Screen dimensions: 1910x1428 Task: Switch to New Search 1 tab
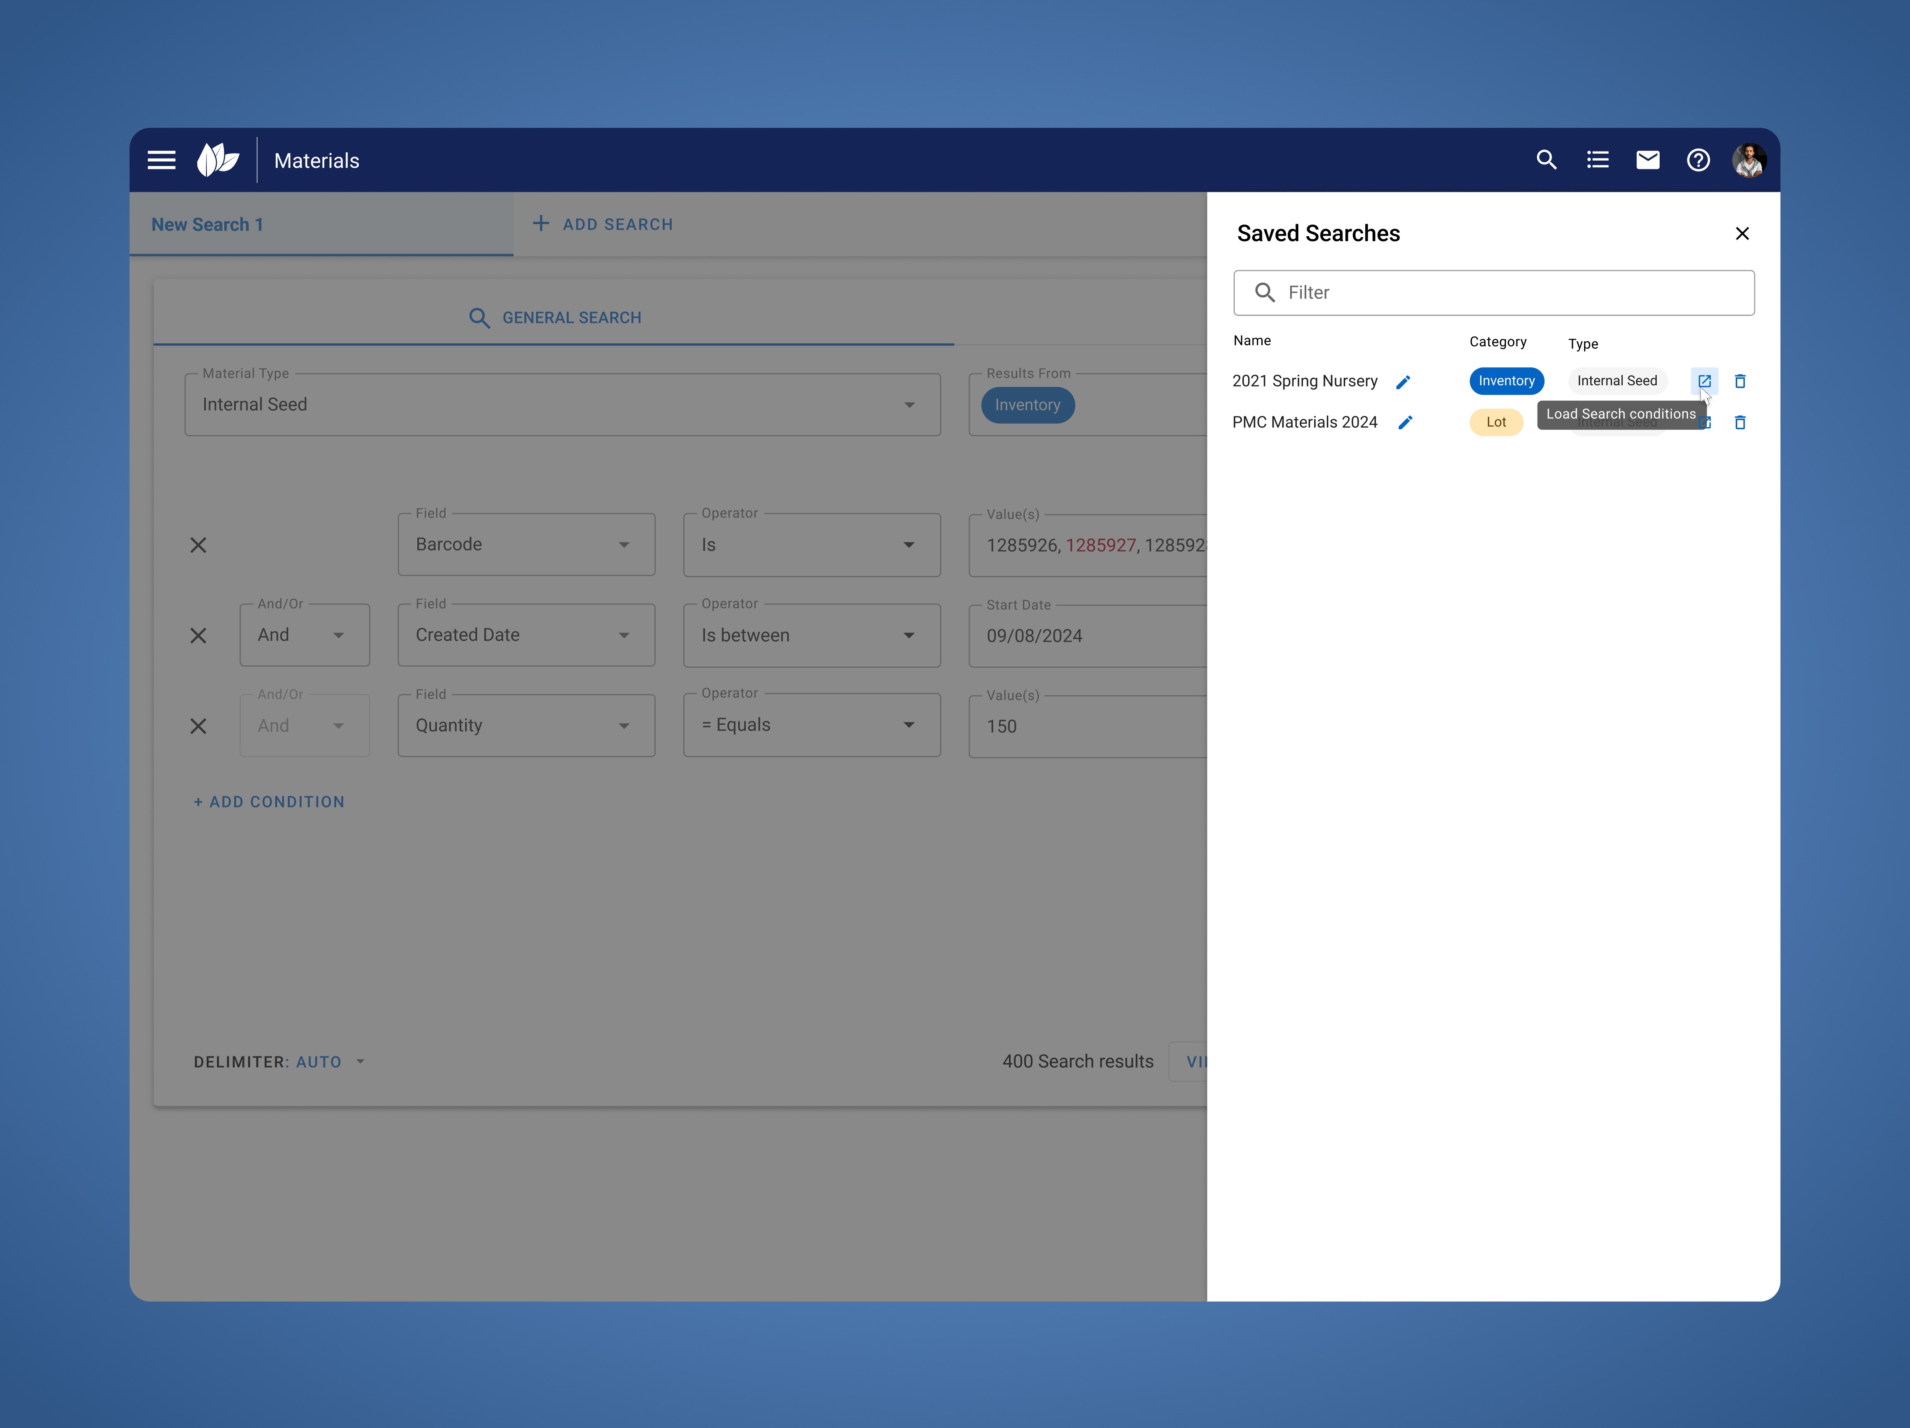coord(208,225)
